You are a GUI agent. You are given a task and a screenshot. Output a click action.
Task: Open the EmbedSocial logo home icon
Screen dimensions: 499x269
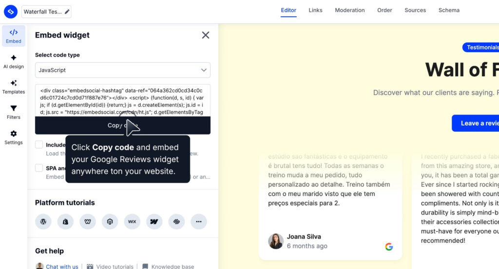[11, 12]
